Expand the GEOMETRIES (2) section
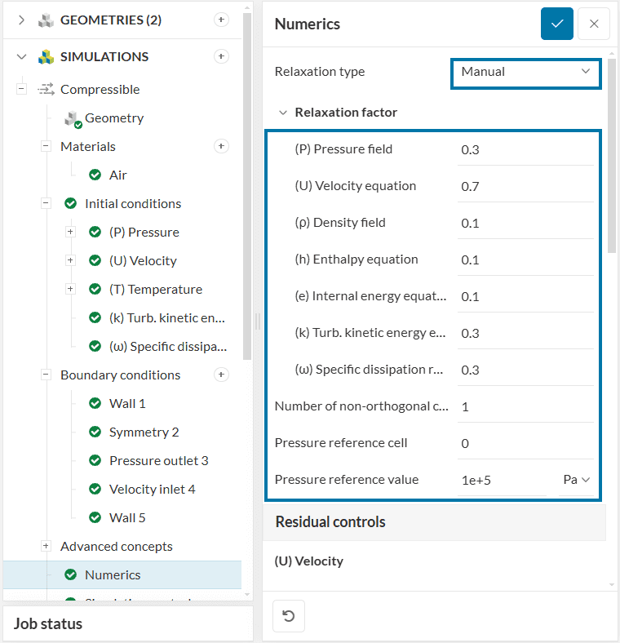 click(21, 20)
